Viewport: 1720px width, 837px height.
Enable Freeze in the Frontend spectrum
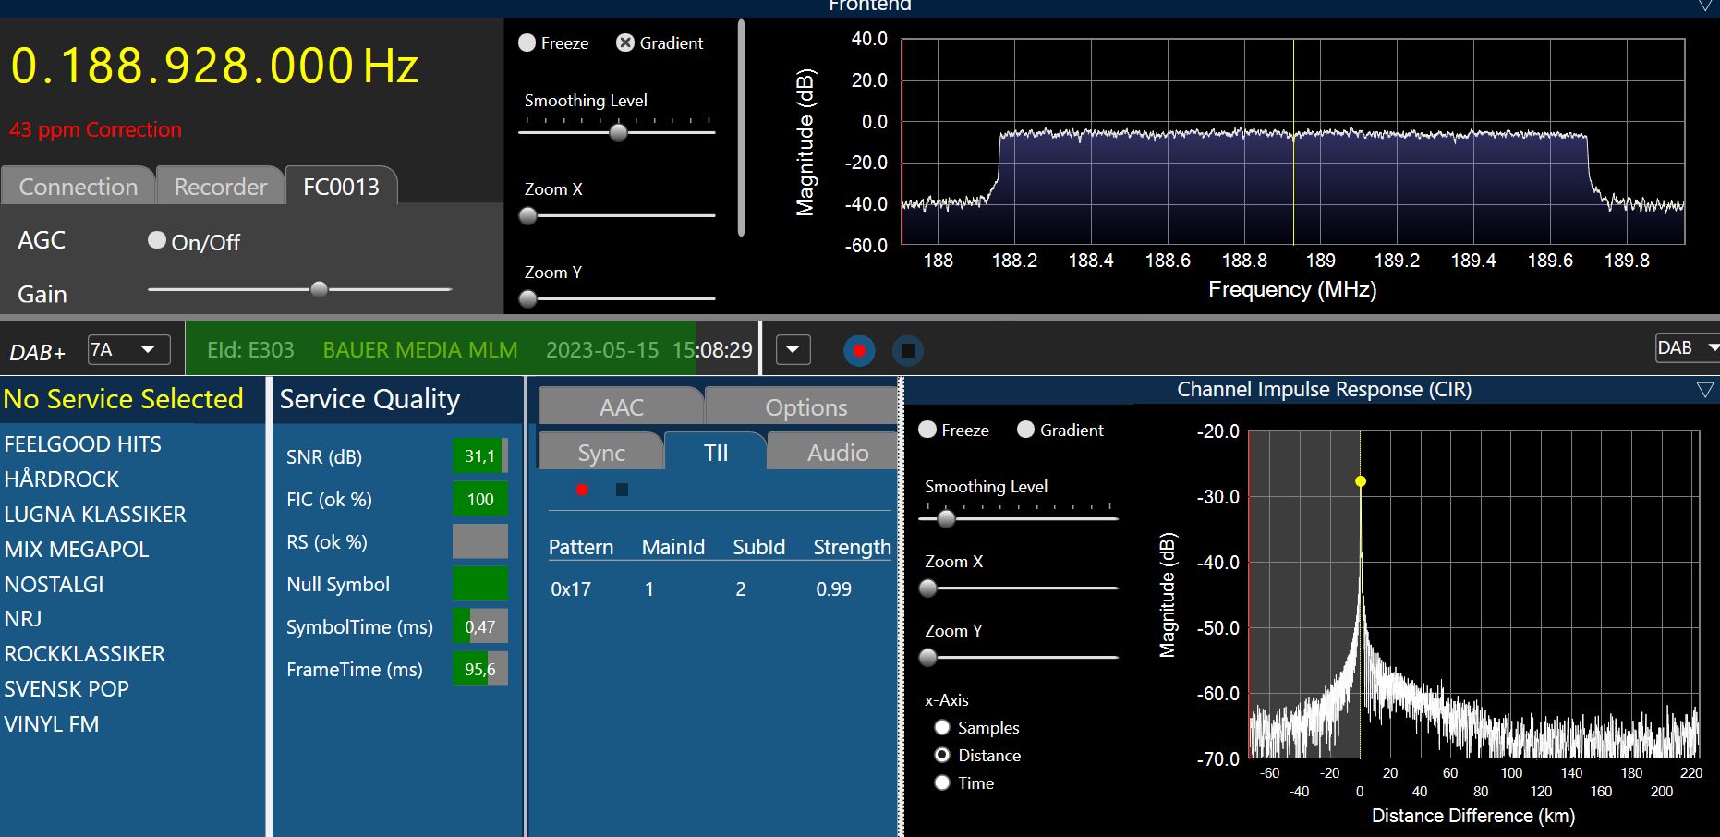pos(527,43)
